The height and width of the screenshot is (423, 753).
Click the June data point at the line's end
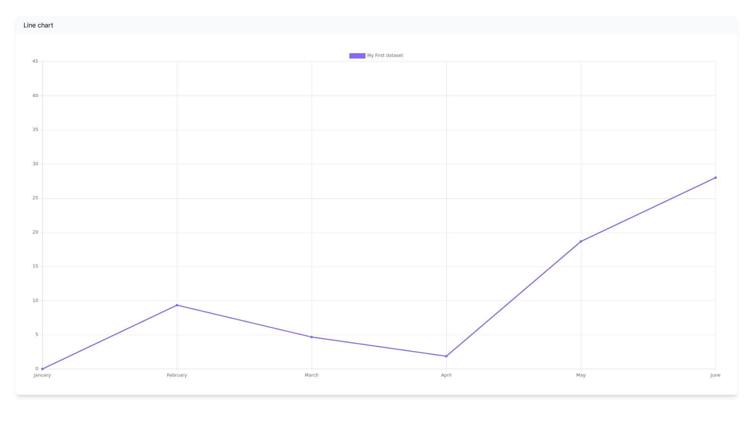[715, 178]
